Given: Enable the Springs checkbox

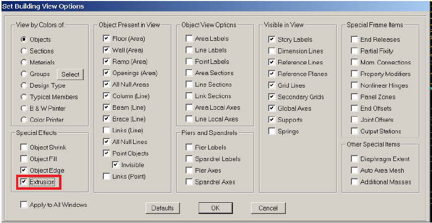Looking at the screenshot, I should coord(272,131).
